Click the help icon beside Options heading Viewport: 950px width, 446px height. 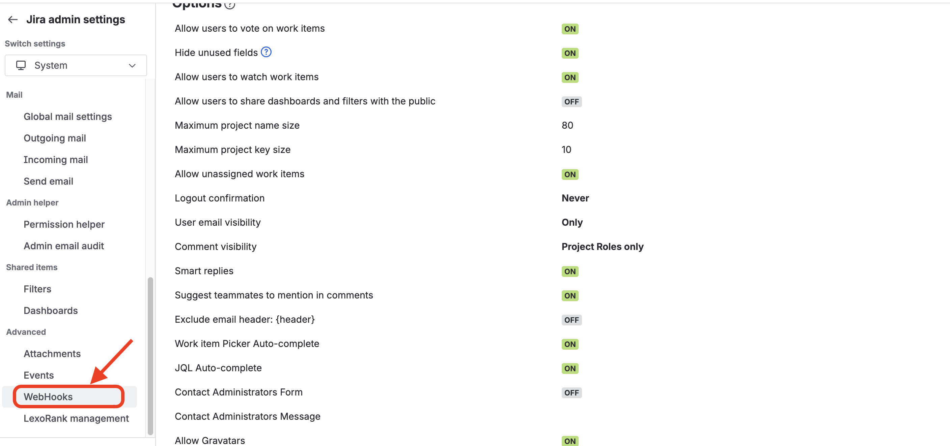click(230, 5)
